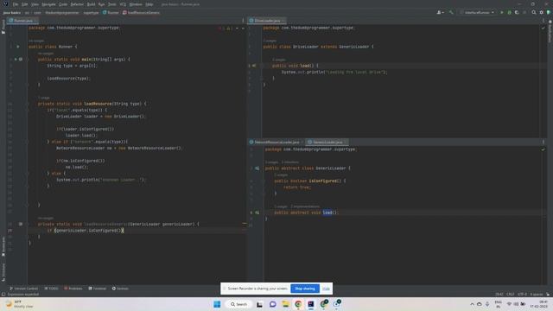Open the Tools menu
Image resolution: width=553 pixels, height=311 pixels.
point(112,4)
